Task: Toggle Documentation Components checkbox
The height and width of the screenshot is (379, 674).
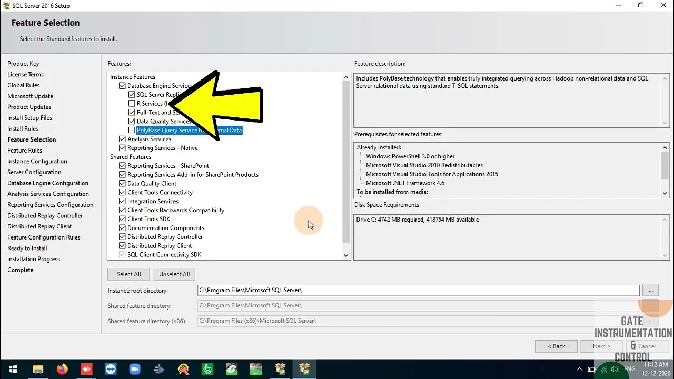Action: pyautogui.click(x=123, y=228)
